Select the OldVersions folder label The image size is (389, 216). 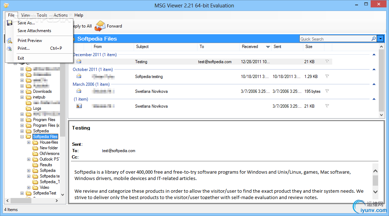[50, 154]
